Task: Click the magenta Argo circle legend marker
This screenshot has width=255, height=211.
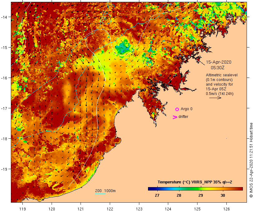Action: click(177, 109)
